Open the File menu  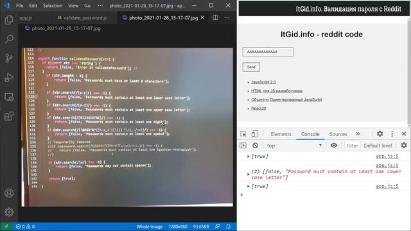[20, 6]
